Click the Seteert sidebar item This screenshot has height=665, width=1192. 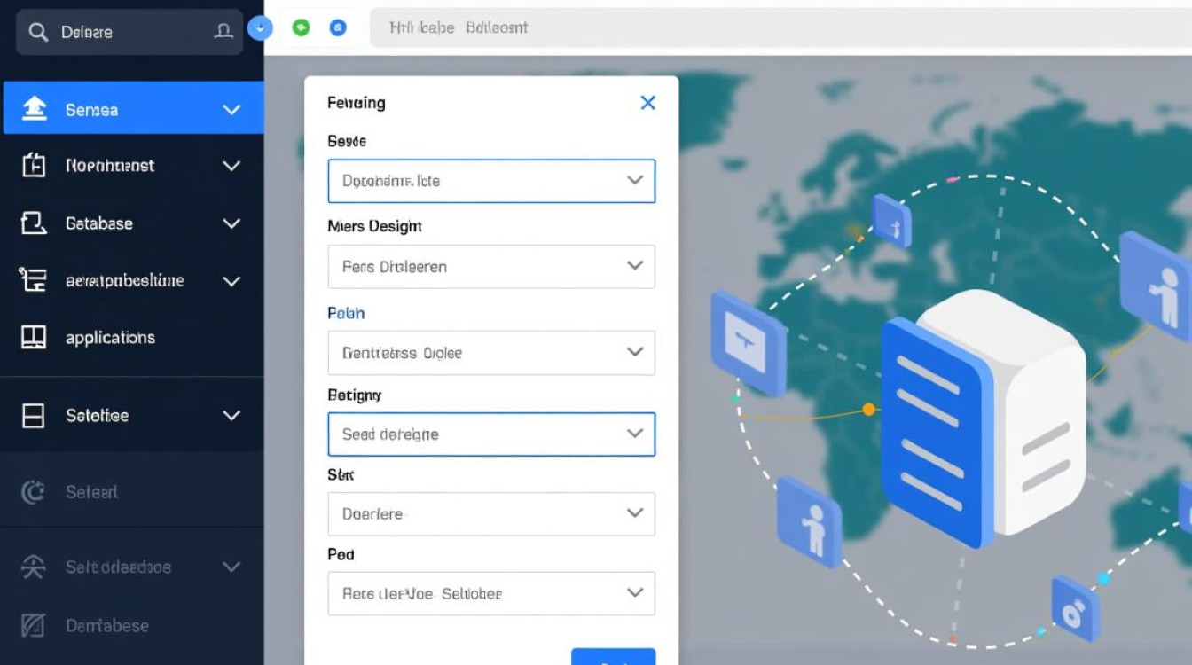(132, 492)
